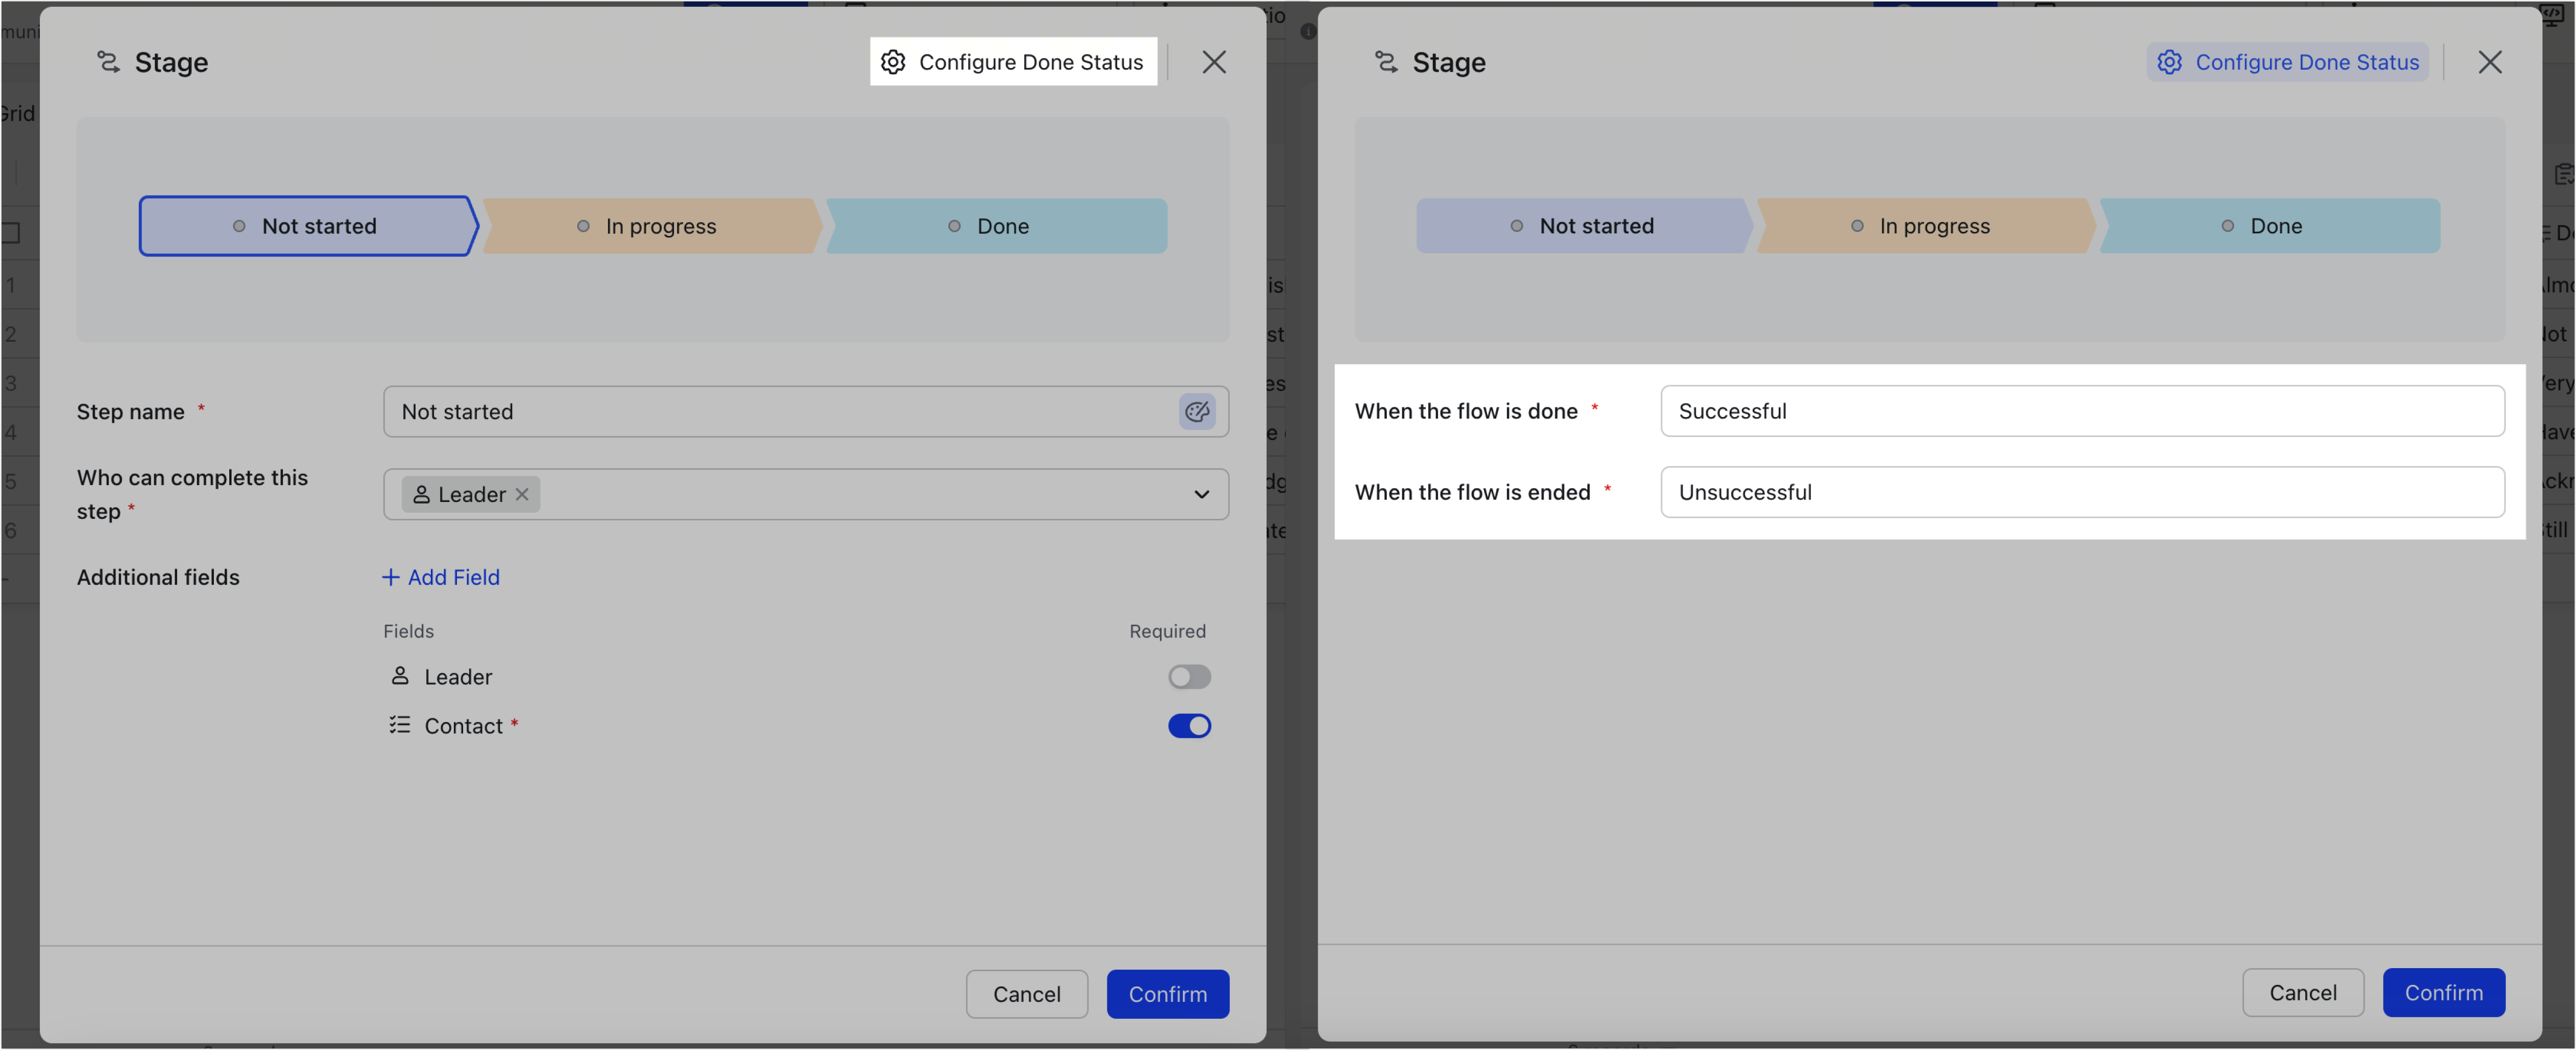The width and height of the screenshot is (2576, 1050).
Task: Confirm the stage configuration
Action: click(x=1167, y=993)
